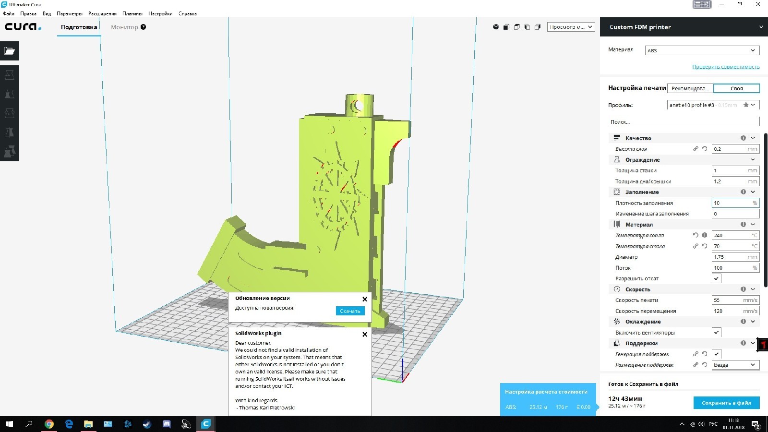This screenshot has height=432, width=768.
Task: Click Плотность заполнения value field
Action: pos(735,203)
